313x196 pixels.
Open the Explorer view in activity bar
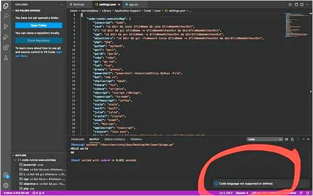(6, 6)
